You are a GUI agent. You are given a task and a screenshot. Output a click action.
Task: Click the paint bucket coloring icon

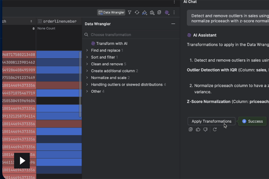tap(144, 13)
